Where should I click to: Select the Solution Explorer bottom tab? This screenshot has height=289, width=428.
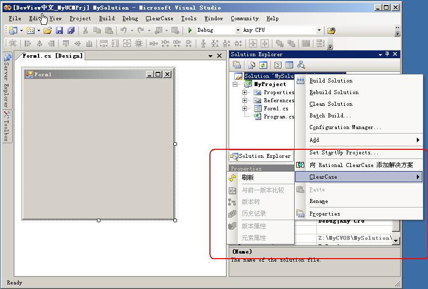point(261,156)
